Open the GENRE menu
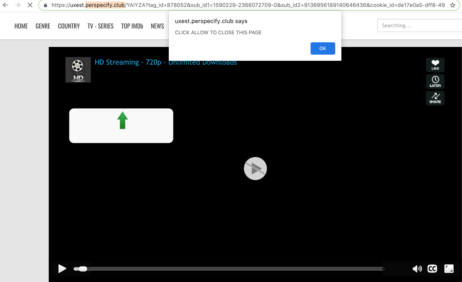Image resolution: width=462 pixels, height=282 pixels. pos(43,26)
